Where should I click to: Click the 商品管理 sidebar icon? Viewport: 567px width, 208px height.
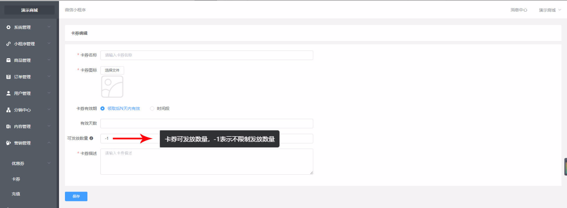coord(8,60)
